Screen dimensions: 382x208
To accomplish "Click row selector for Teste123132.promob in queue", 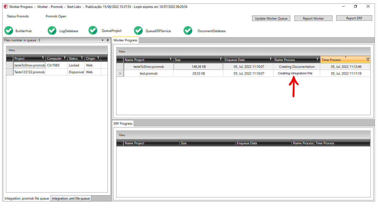I will [10, 72].
